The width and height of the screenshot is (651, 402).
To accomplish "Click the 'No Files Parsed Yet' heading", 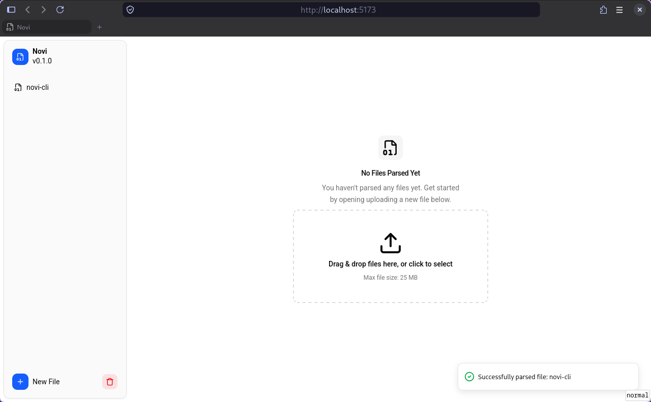I will click(x=391, y=173).
